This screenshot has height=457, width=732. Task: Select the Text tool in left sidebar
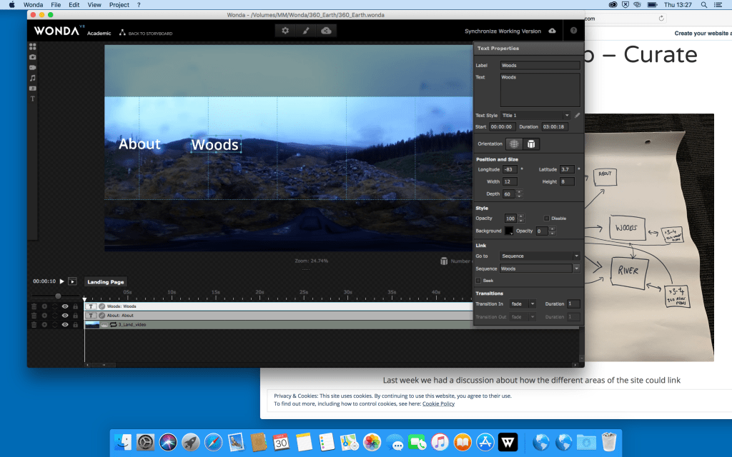click(33, 99)
